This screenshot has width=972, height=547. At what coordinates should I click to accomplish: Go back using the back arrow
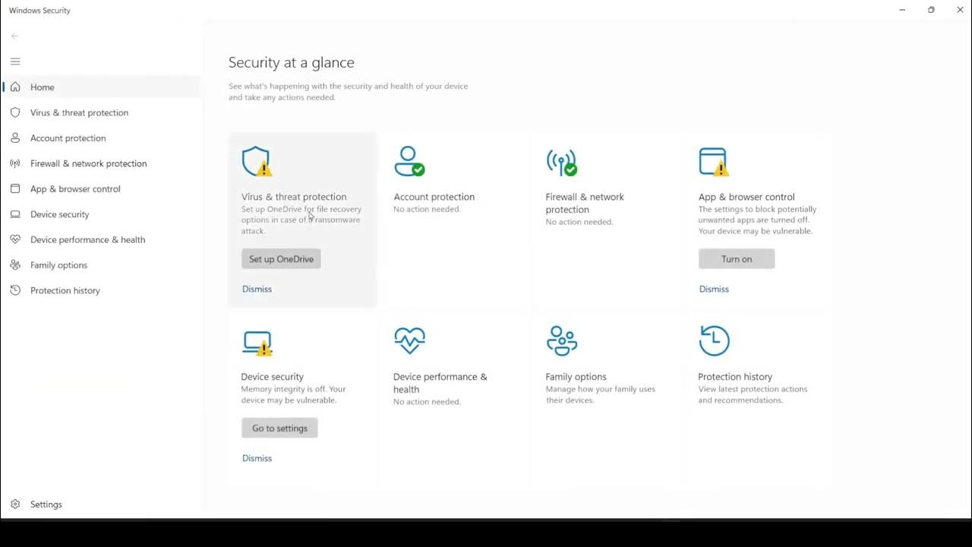(x=15, y=36)
